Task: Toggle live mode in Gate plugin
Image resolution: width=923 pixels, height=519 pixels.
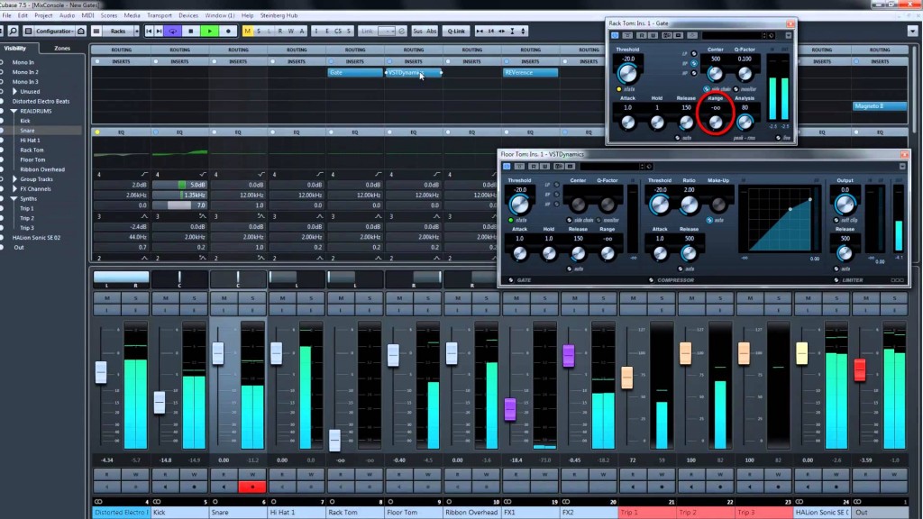Action: (x=778, y=138)
